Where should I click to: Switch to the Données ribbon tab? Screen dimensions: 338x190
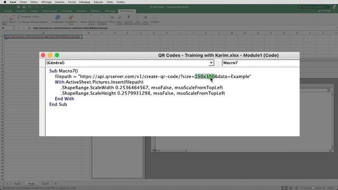[81, 11]
